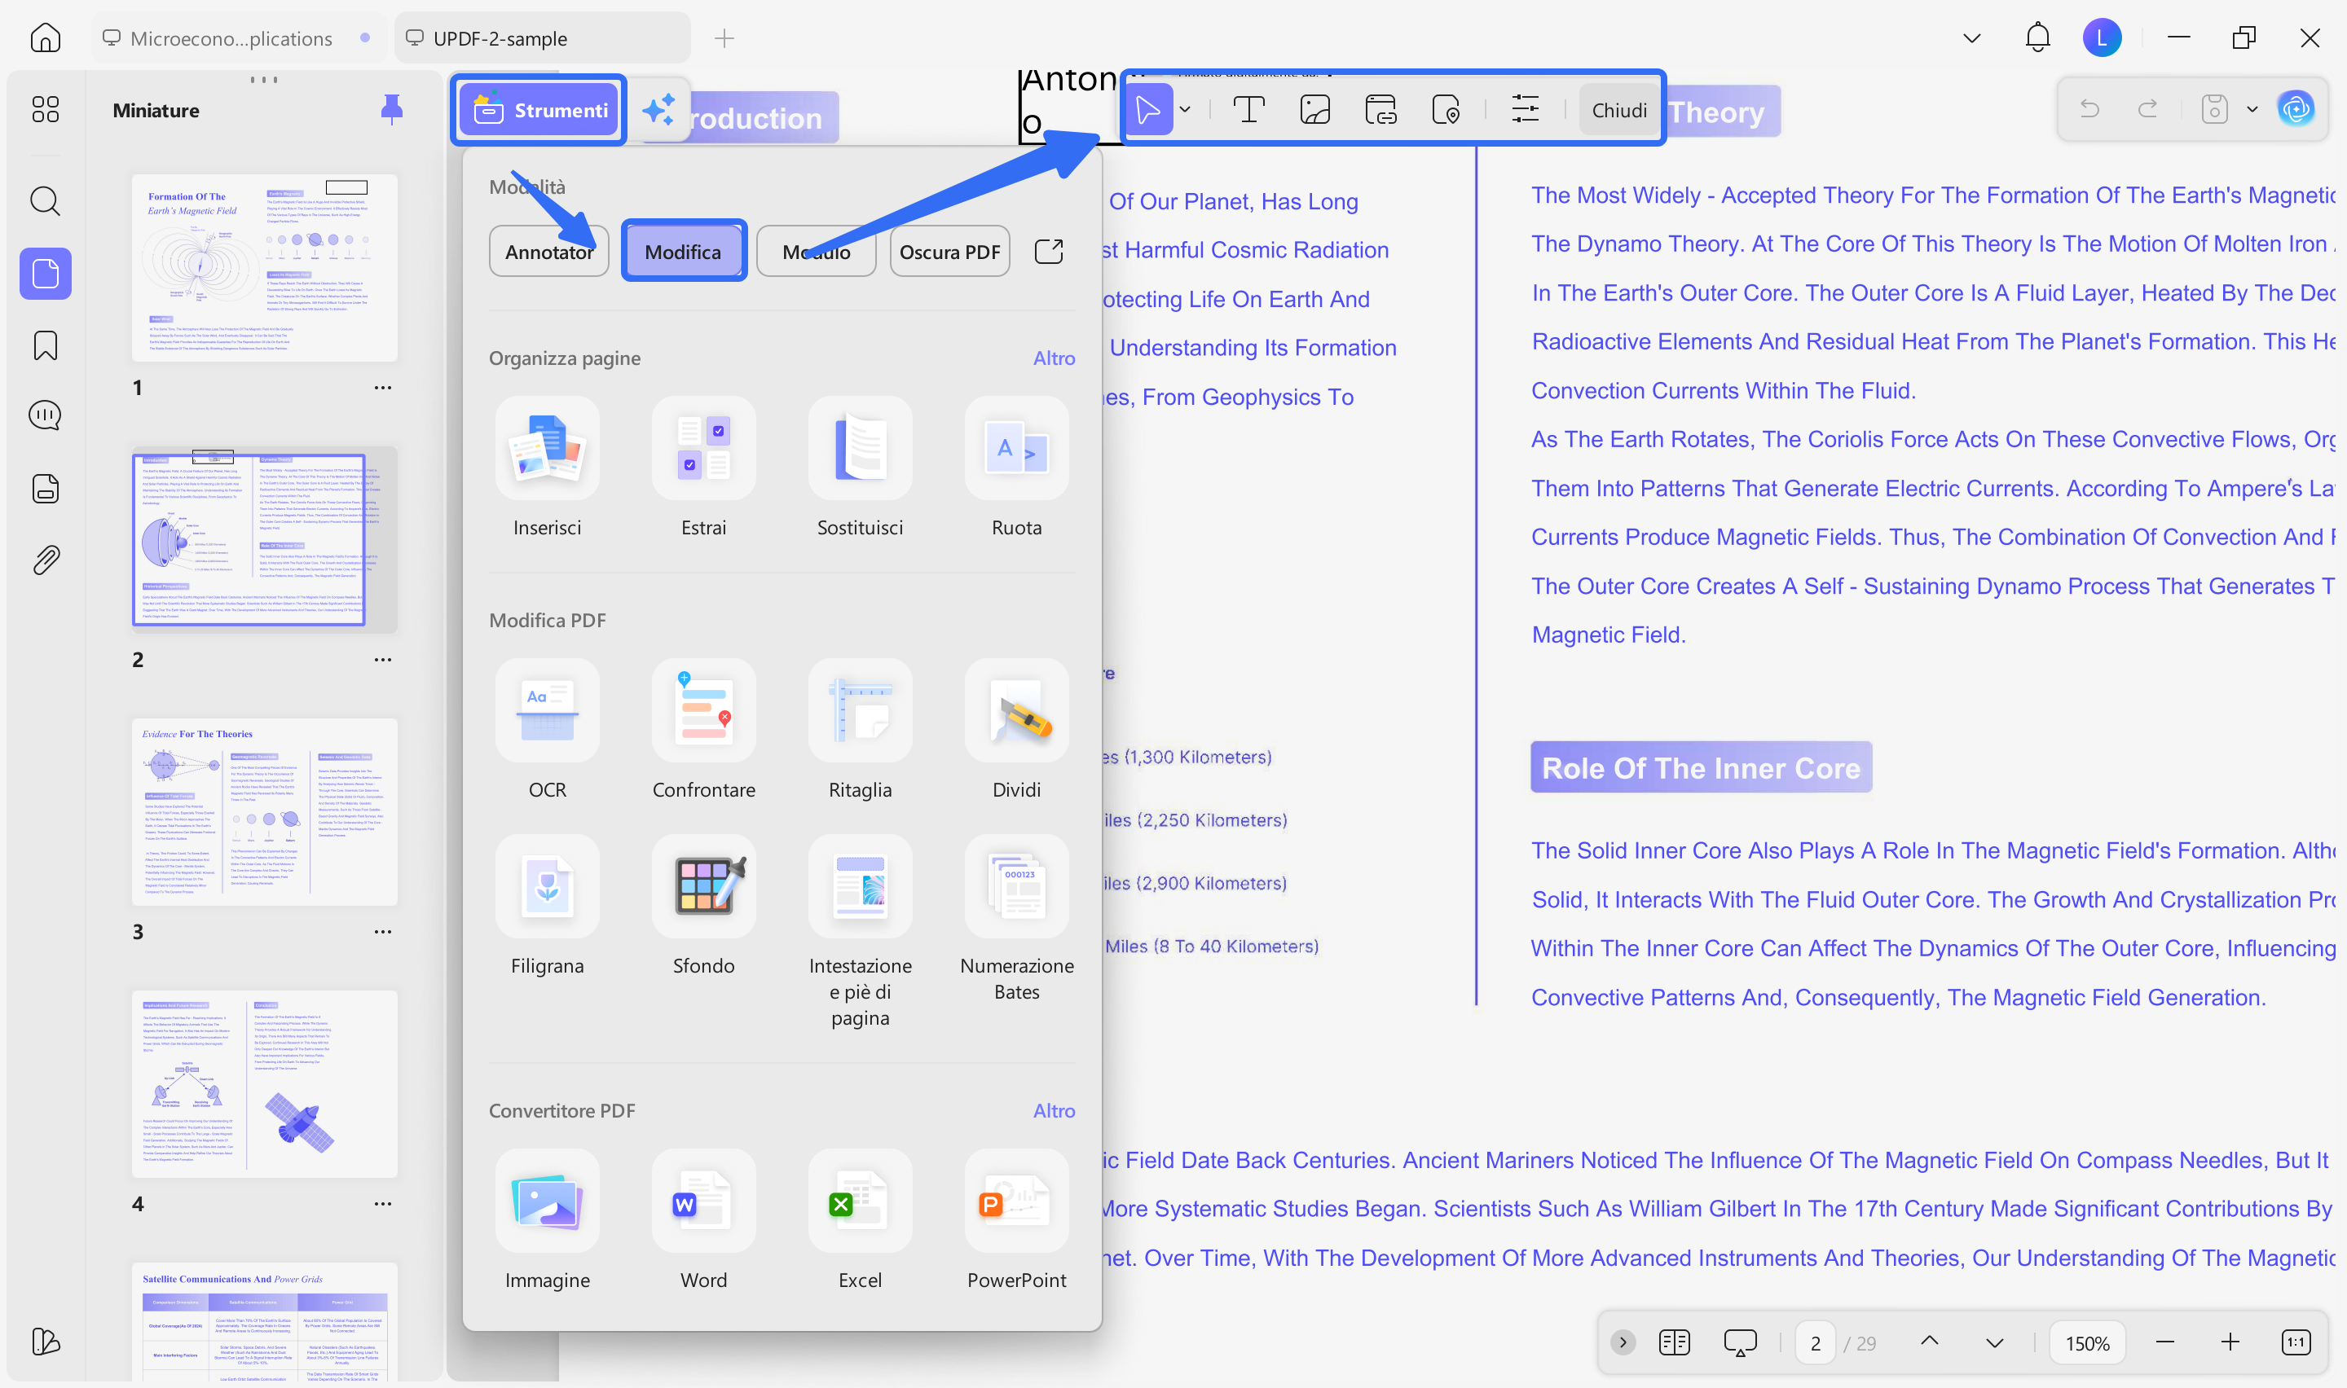Image resolution: width=2347 pixels, height=1388 pixels.
Task: Undo the last edit
Action: pyautogui.click(x=2089, y=109)
